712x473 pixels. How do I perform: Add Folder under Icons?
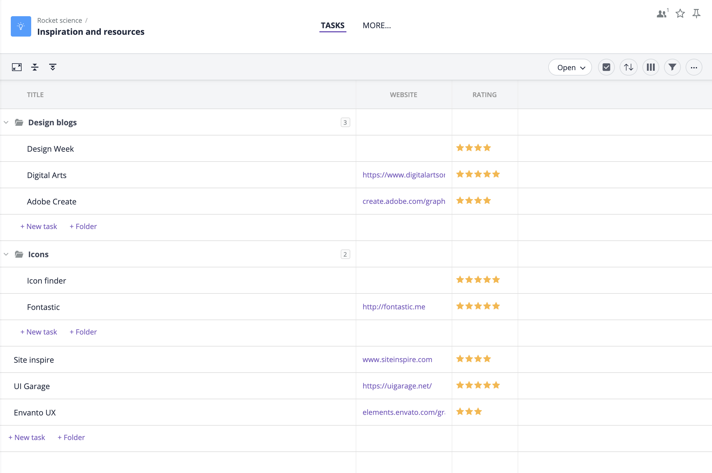point(83,332)
